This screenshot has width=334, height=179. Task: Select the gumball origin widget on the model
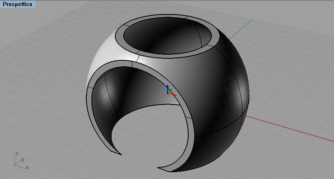coord(168,93)
